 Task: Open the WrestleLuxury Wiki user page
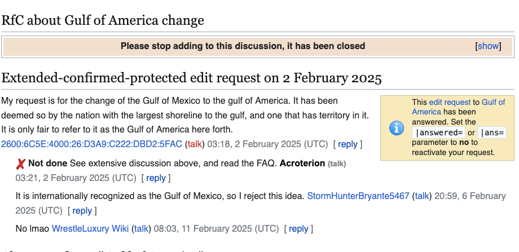coord(90,229)
